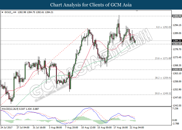Click the 1278.70 price axis value
Image resolution: width=182 pixels, height=130 pixels.
coord(177,49)
